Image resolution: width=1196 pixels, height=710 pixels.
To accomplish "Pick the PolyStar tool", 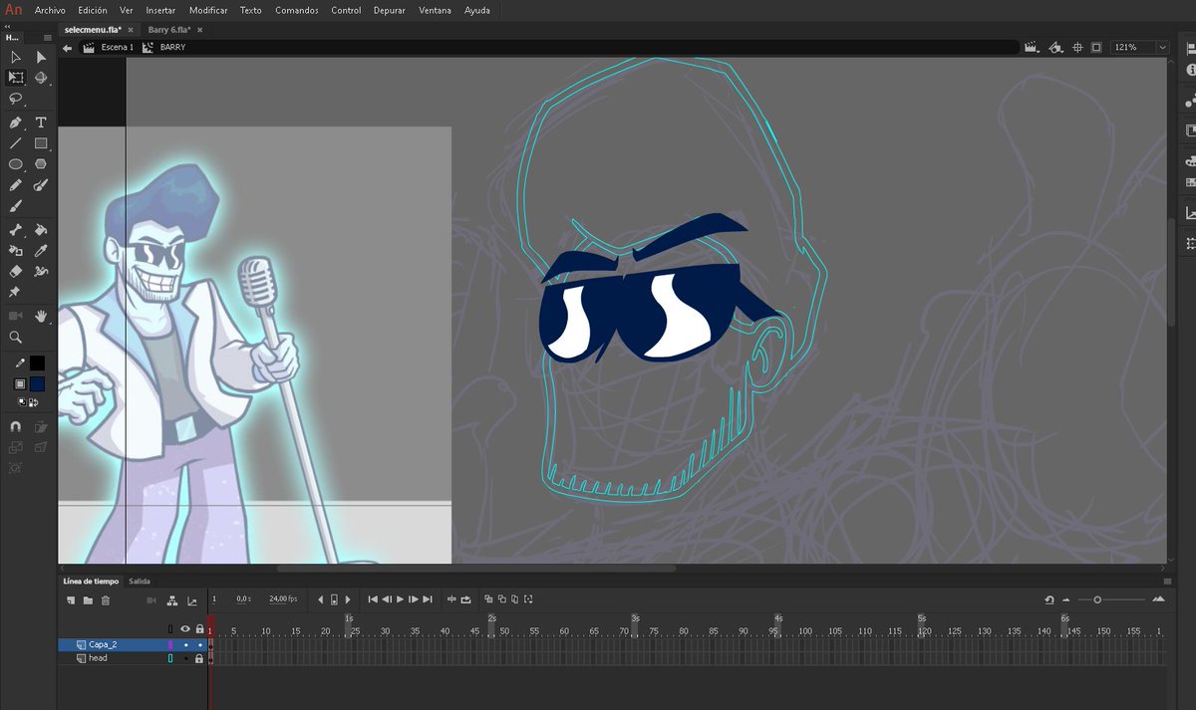I will [41, 164].
